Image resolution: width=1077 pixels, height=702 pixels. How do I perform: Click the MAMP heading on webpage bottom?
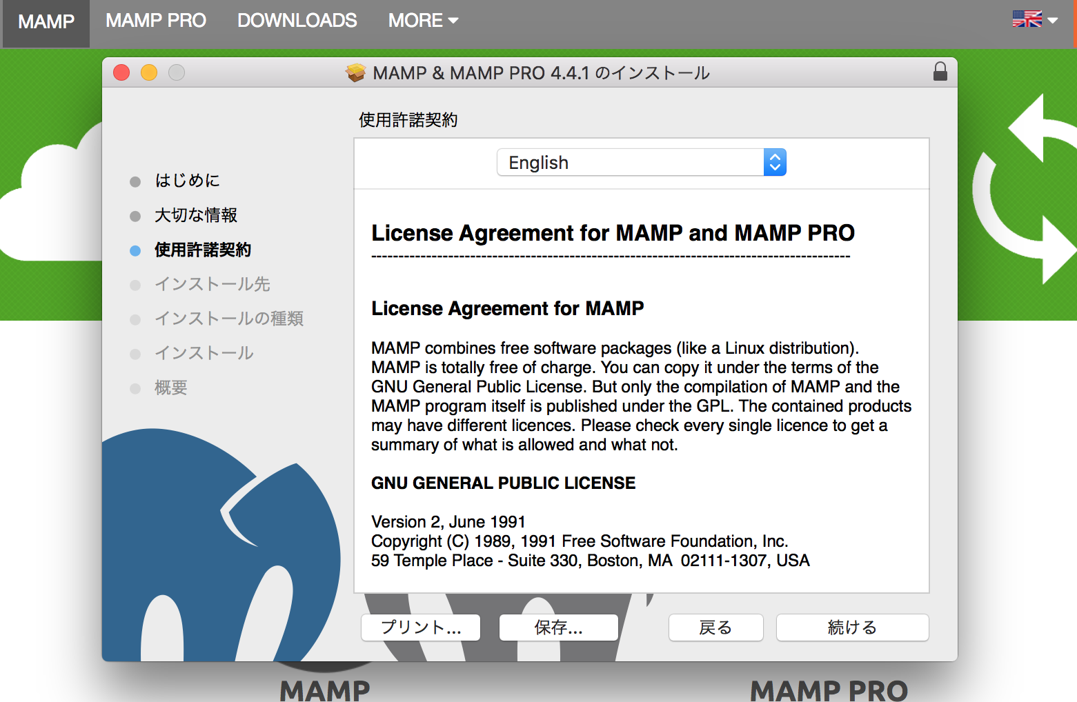click(x=325, y=690)
